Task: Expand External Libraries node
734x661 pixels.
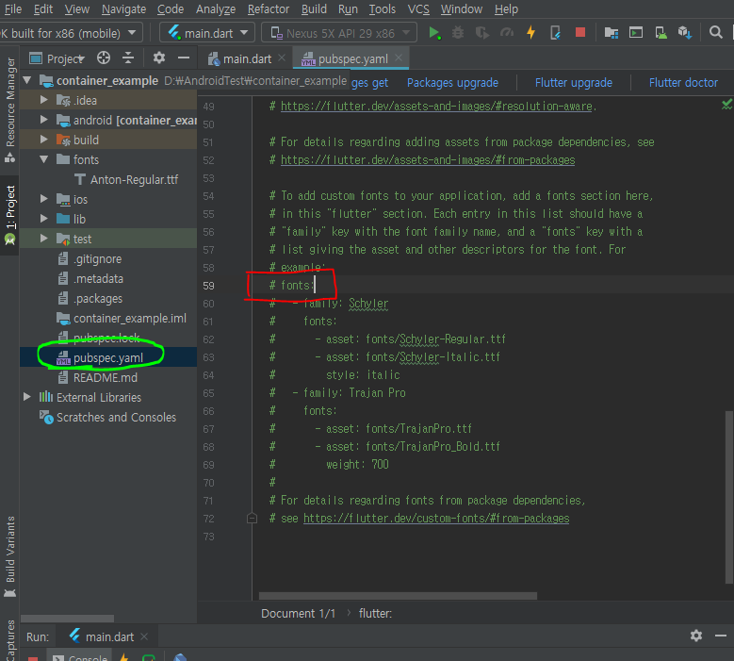Action: click(x=27, y=397)
